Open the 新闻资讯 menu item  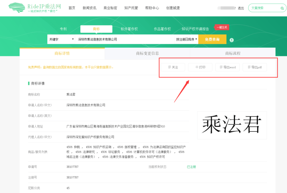pyautogui.click(x=89, y=8)
